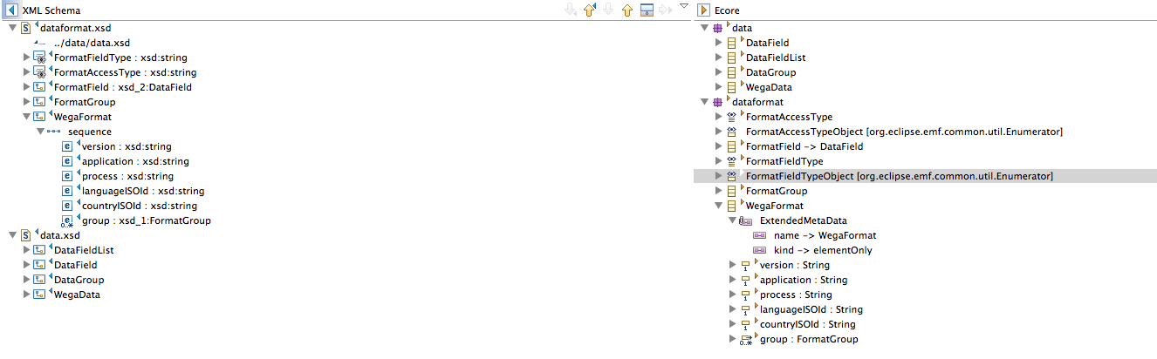Collapse ExtendedMetaData annotation

(732, 220)
